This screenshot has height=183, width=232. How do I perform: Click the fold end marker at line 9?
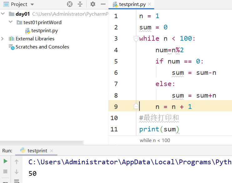136,106
